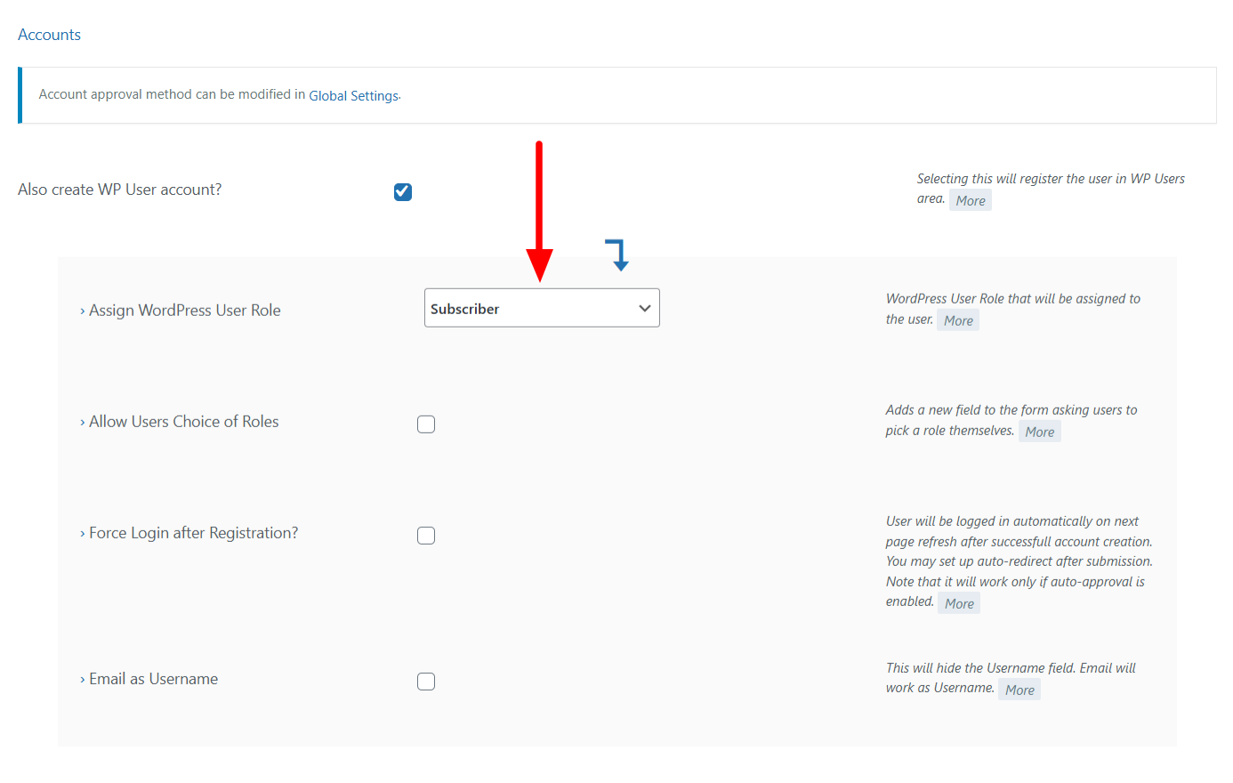
Task: Click chevron before Force Login after Registration
Action: coord(82,534)
